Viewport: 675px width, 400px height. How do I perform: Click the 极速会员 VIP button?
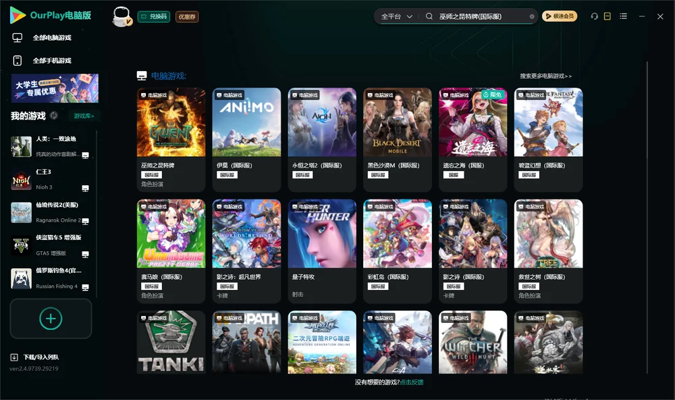[560, 16]
